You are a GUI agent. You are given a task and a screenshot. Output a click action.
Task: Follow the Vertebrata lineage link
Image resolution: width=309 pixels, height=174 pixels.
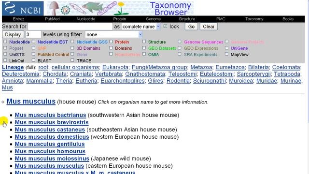(x=108, y=74)
